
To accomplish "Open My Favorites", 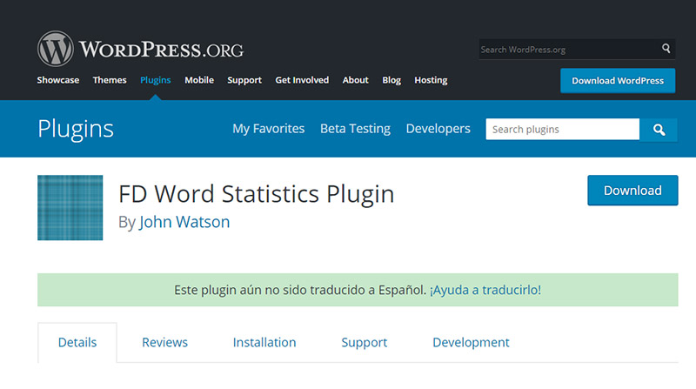I will click(269, 129).
